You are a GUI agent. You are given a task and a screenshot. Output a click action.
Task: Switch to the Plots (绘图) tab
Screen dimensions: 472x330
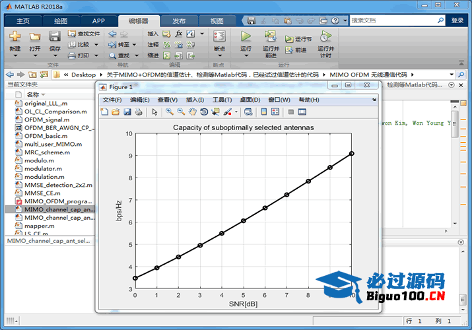[x=61, y=20]
